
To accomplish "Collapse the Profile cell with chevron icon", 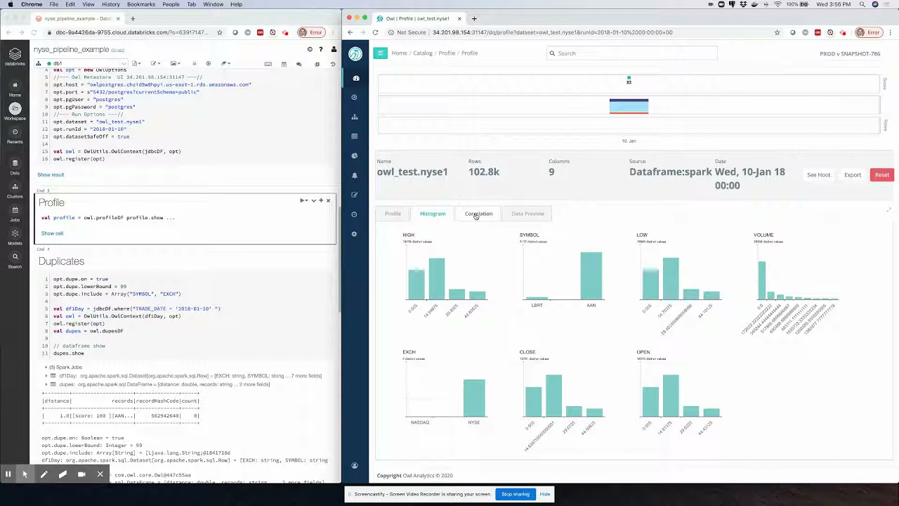I will [x=313, y=200].
